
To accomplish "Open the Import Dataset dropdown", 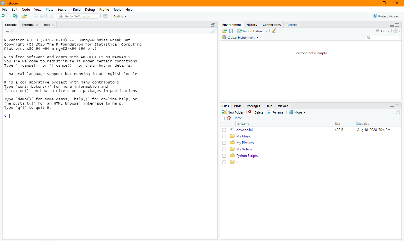I will click(x=252, y=31).
